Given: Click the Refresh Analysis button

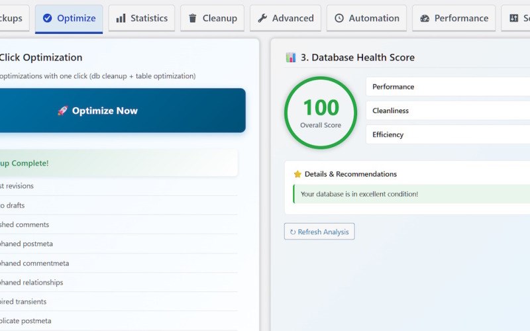Looking at the screenshot, I should pos(319,232).
